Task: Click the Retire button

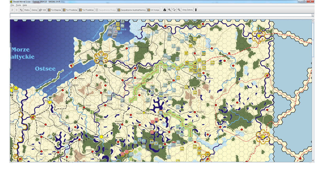Action: (27, 10)
